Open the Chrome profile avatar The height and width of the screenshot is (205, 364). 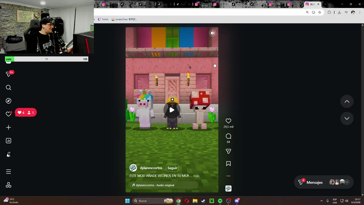tap(353, 13)
